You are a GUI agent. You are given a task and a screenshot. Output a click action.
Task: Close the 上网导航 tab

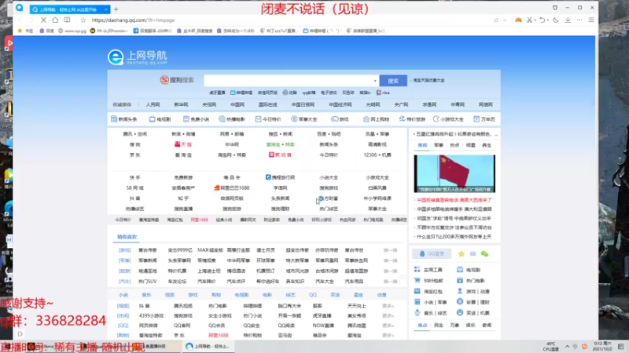point(106,9)
